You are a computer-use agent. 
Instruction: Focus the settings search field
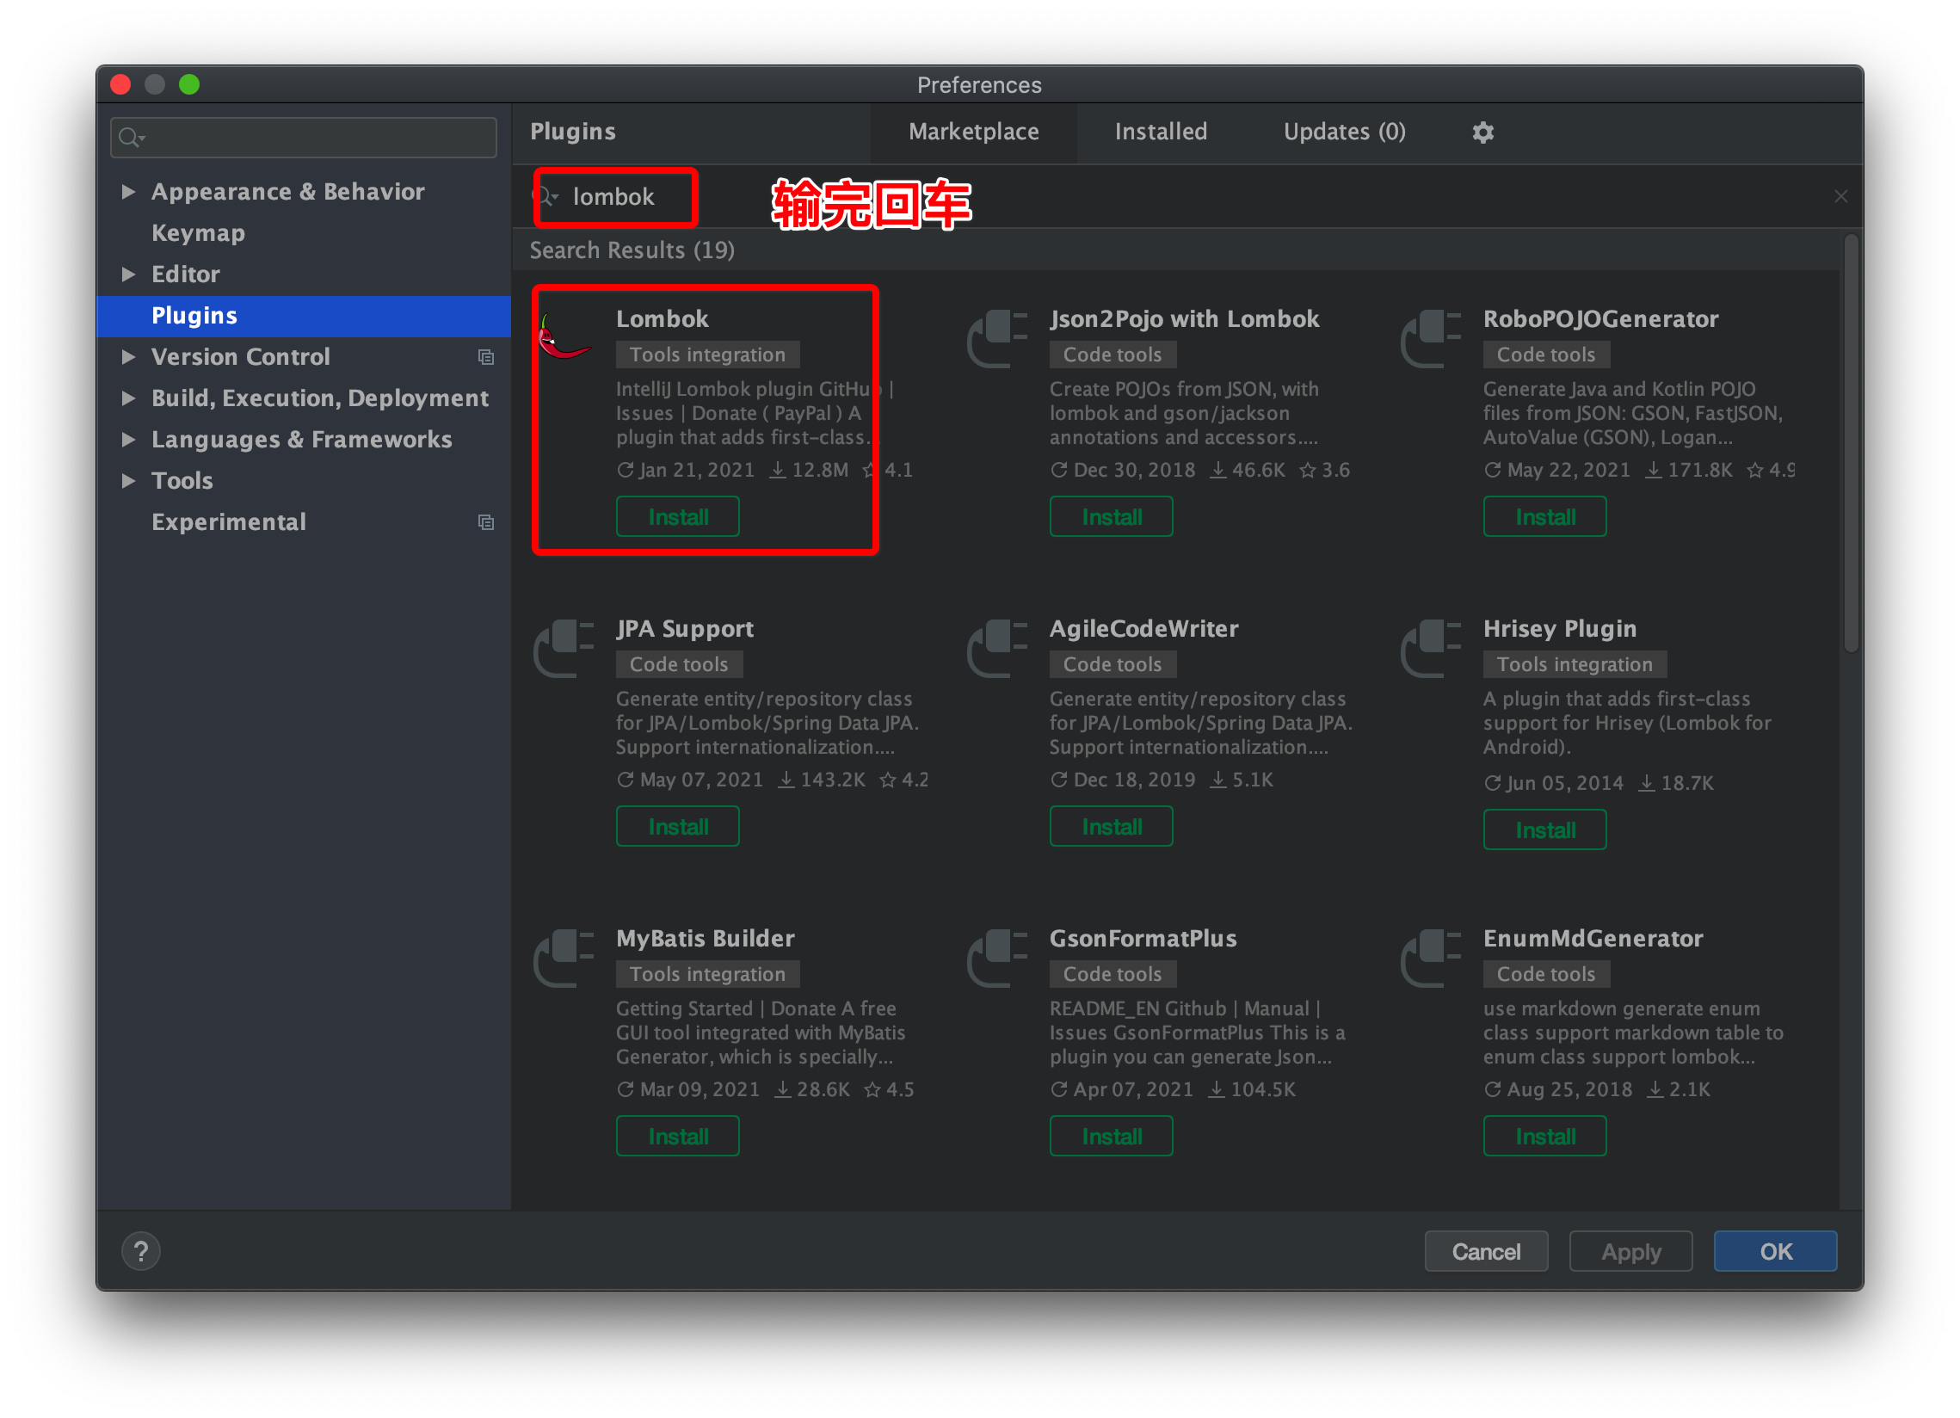pyautogui.click(x=305, y=138)
